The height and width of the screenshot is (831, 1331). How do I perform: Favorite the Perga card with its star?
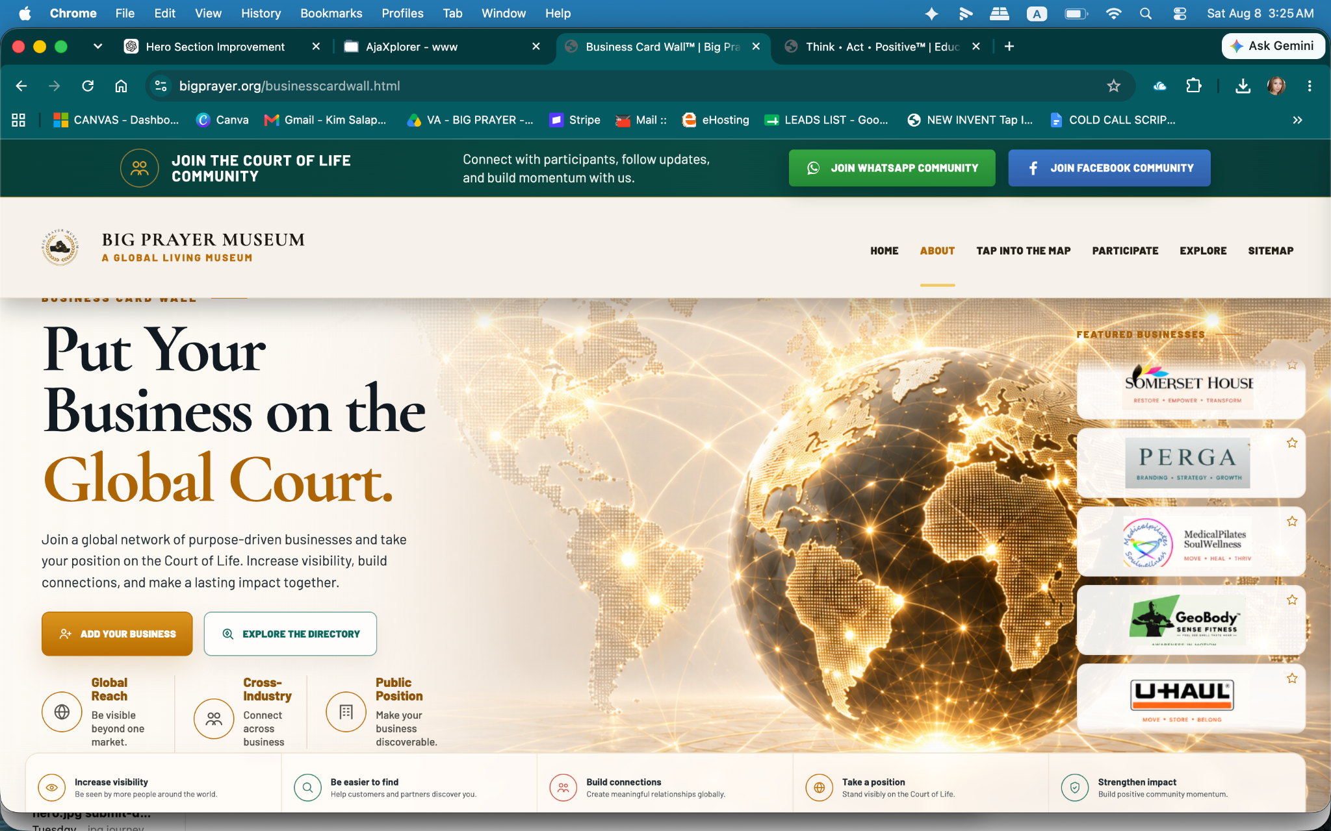click(1292, 443)
